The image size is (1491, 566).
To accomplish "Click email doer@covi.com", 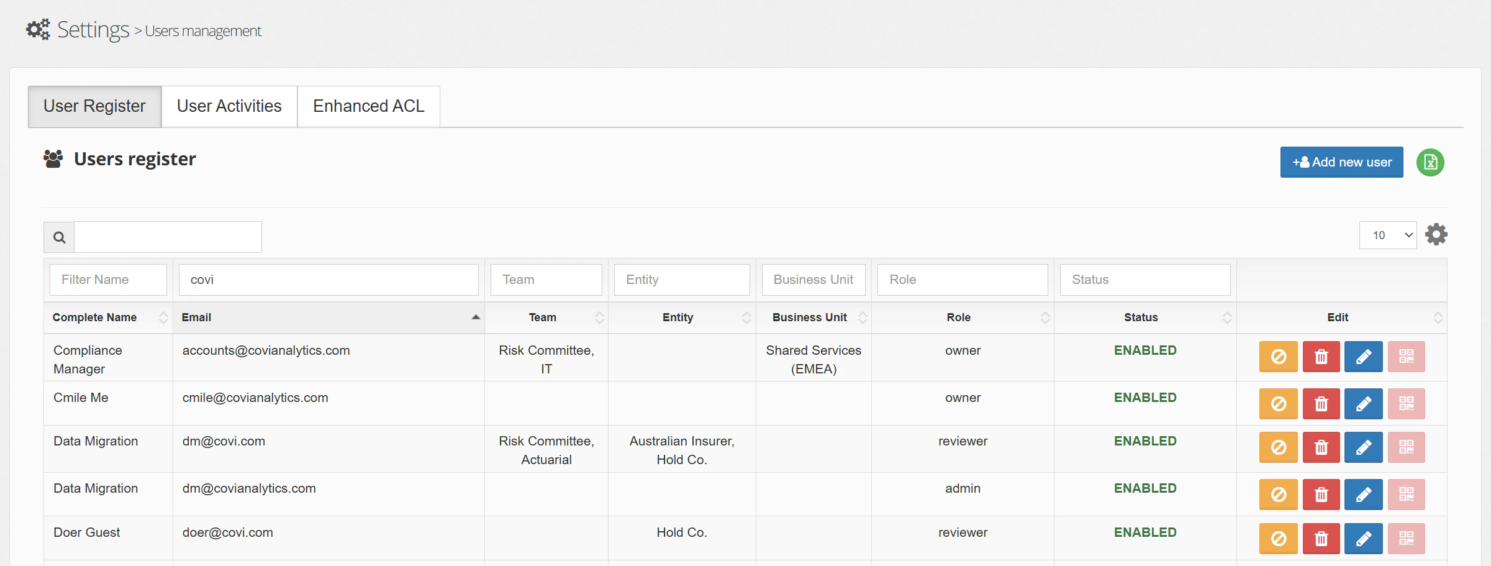I will [x=227, y=532].
